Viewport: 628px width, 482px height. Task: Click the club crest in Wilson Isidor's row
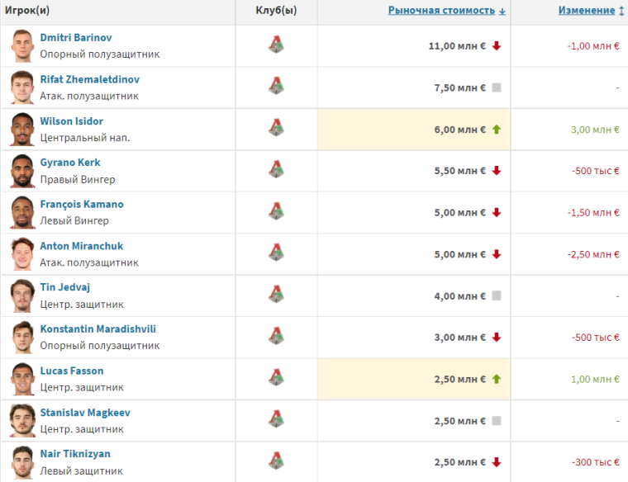pos(276,129)
